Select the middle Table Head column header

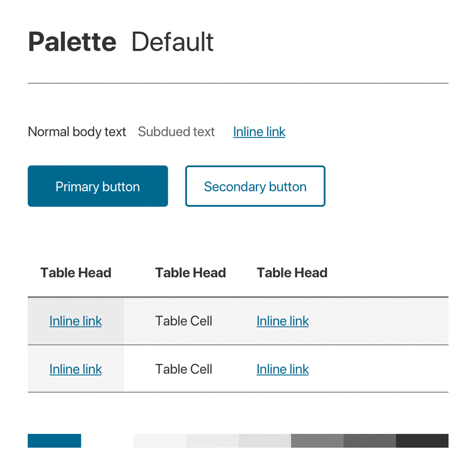(190, 272)
